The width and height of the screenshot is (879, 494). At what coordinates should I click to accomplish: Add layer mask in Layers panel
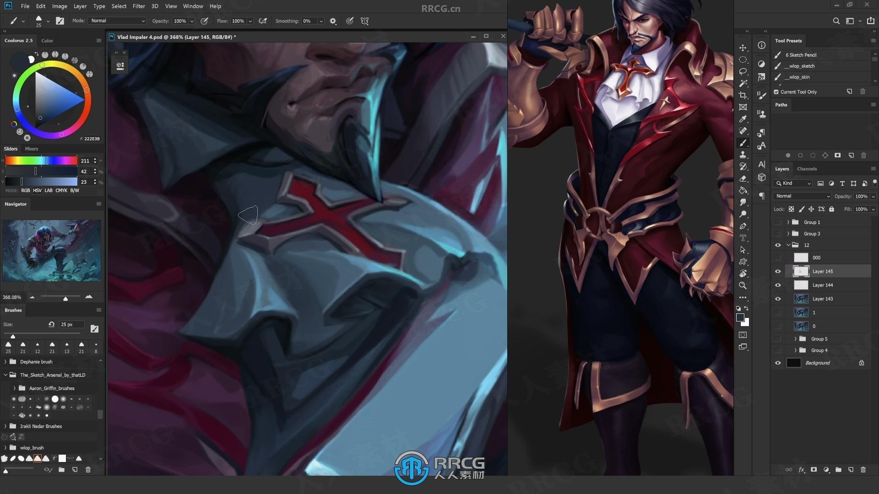(x=814, y=470)
